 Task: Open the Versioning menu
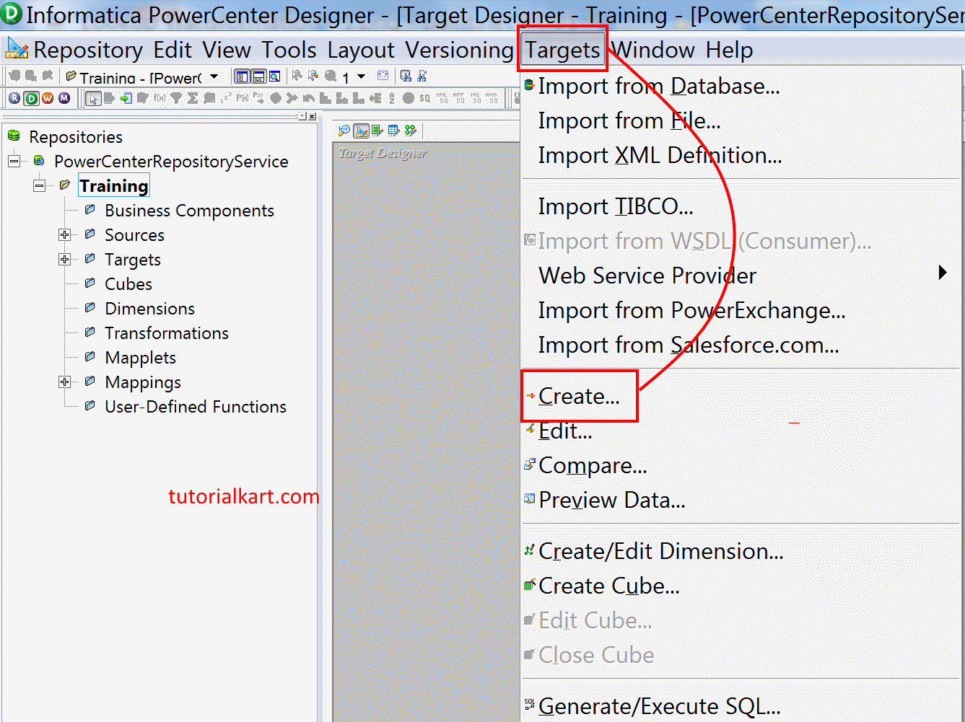(460, 49)
